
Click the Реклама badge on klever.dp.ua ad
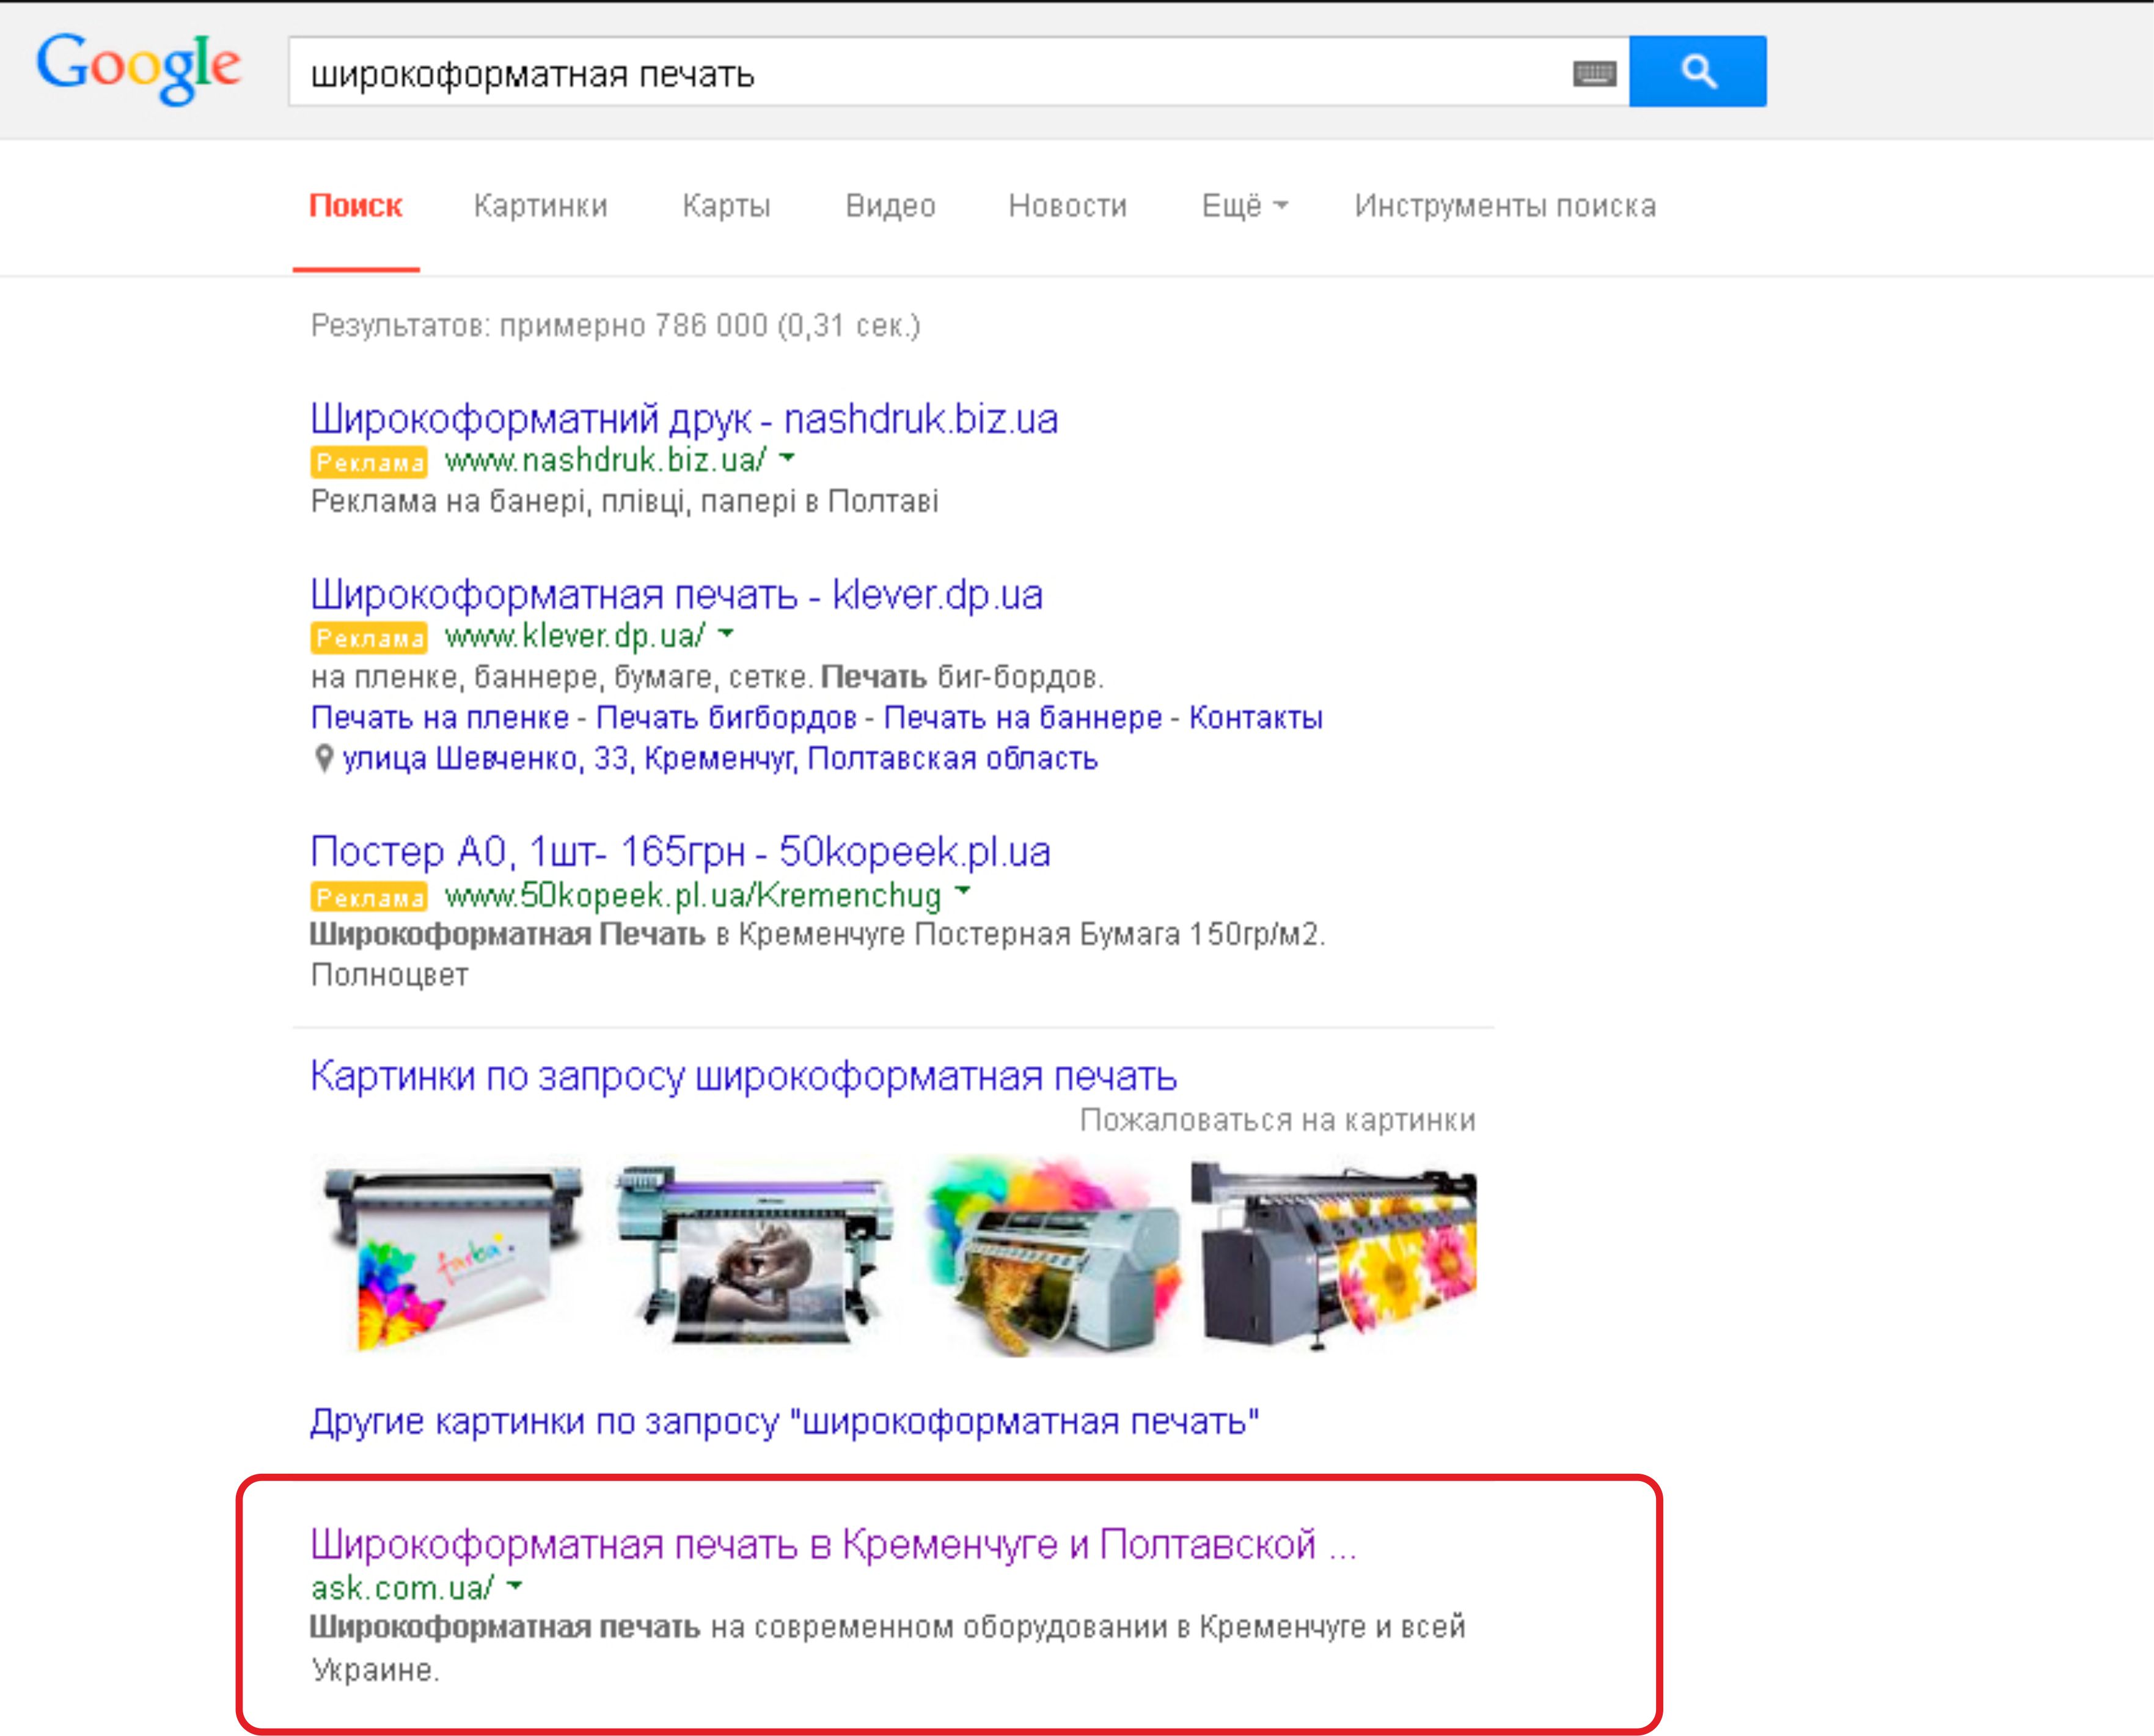pyautogui.click(x=369, y=638)
